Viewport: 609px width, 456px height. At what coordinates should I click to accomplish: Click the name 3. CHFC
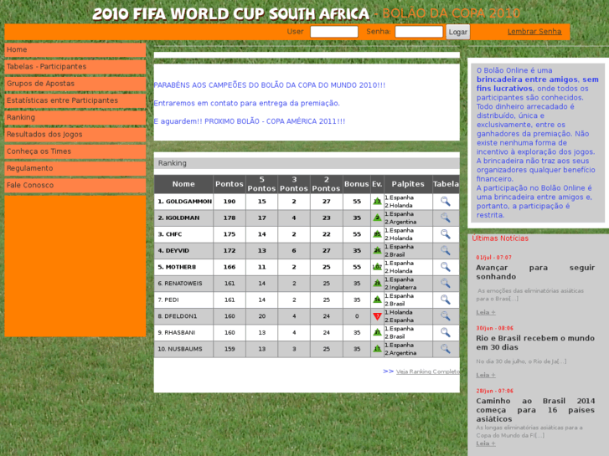pyautogui.click(x=170, y=234)
